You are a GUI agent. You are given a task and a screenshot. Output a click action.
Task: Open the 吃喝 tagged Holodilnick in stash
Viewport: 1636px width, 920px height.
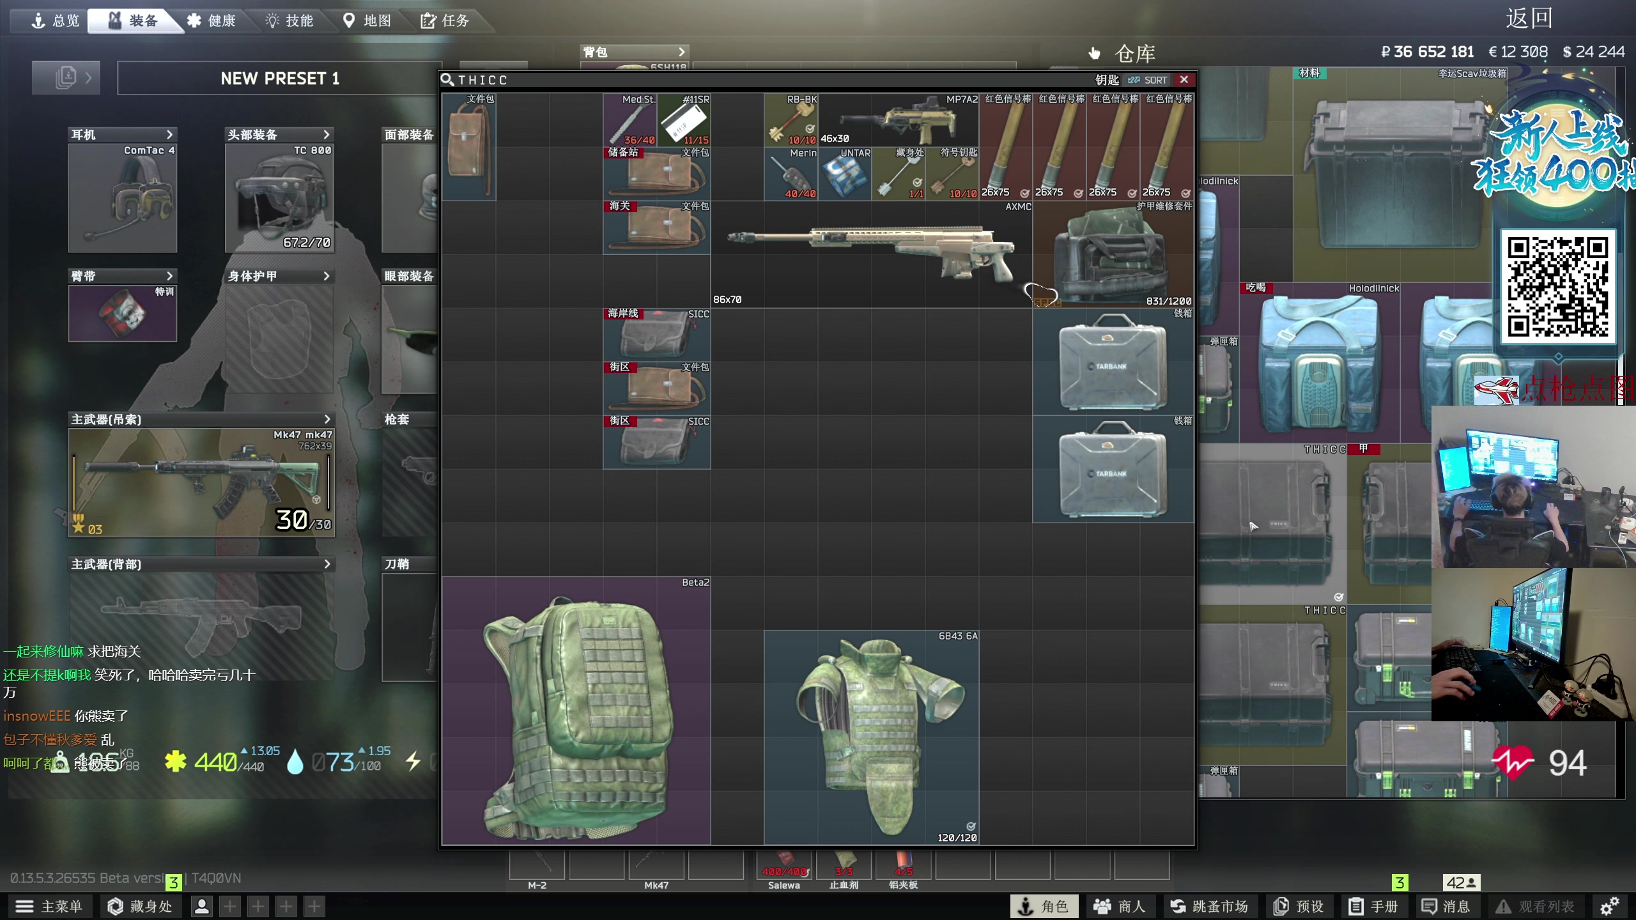(1320, 363)
